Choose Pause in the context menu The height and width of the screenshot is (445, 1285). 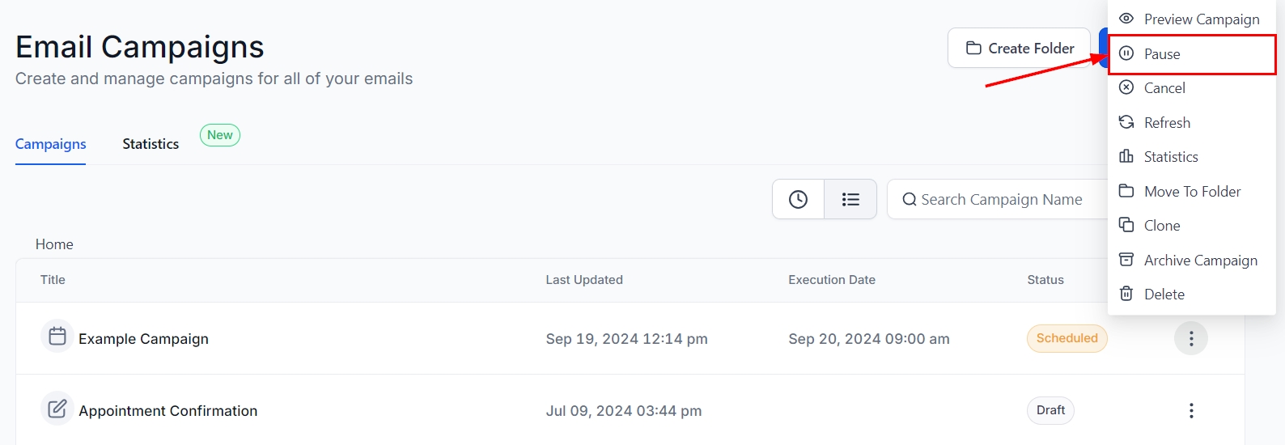click(1162, 54)
